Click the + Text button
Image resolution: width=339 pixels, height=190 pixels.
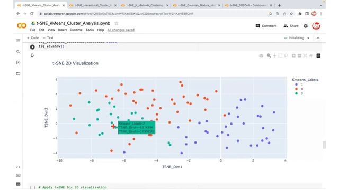click(x=48, y=38)
